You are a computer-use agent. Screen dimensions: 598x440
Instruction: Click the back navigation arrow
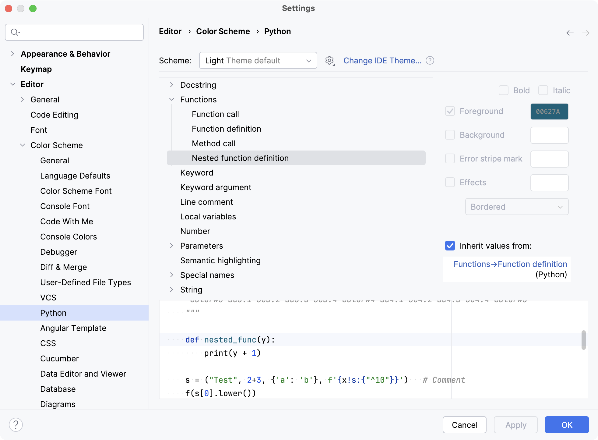pyautogui.click(x=570, y=33)
